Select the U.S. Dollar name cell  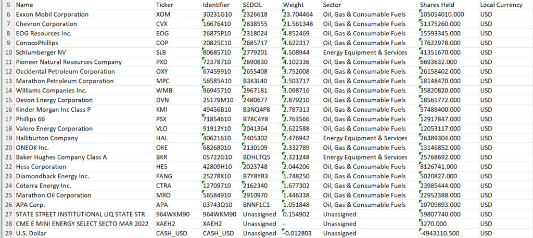click(x=84, y=233)
